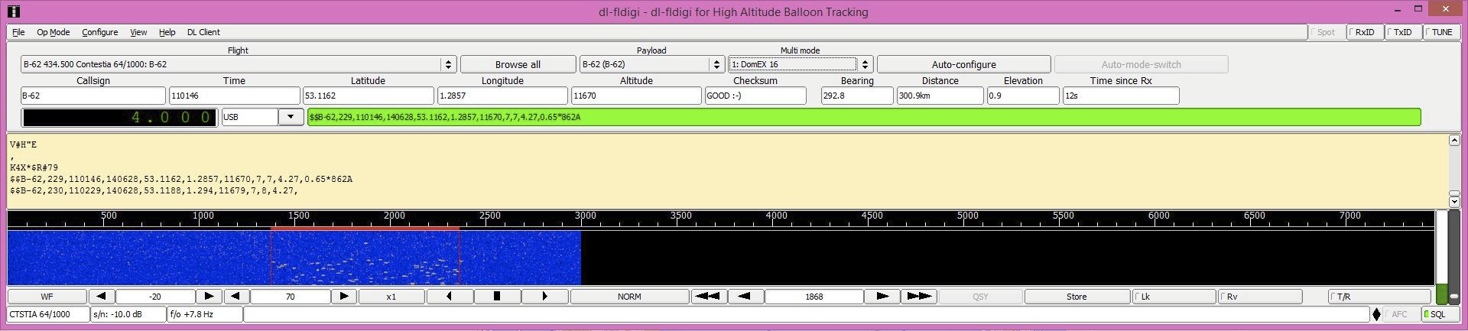
Task: Click the WF waterfall display mode button
Action: [x=47, y=296]
